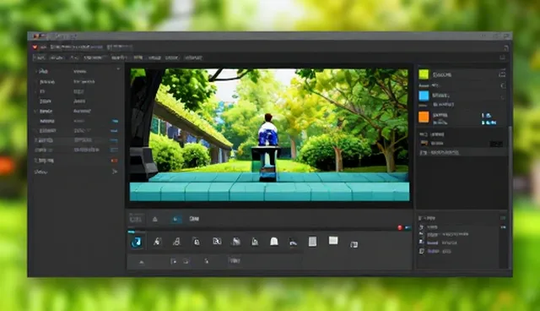Click the small labeled button in the bottom strip

(x=235, y=260)
